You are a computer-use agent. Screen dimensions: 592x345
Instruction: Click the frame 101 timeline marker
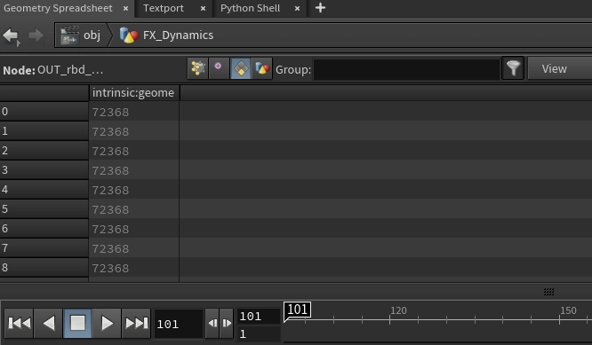pos(298,310)
